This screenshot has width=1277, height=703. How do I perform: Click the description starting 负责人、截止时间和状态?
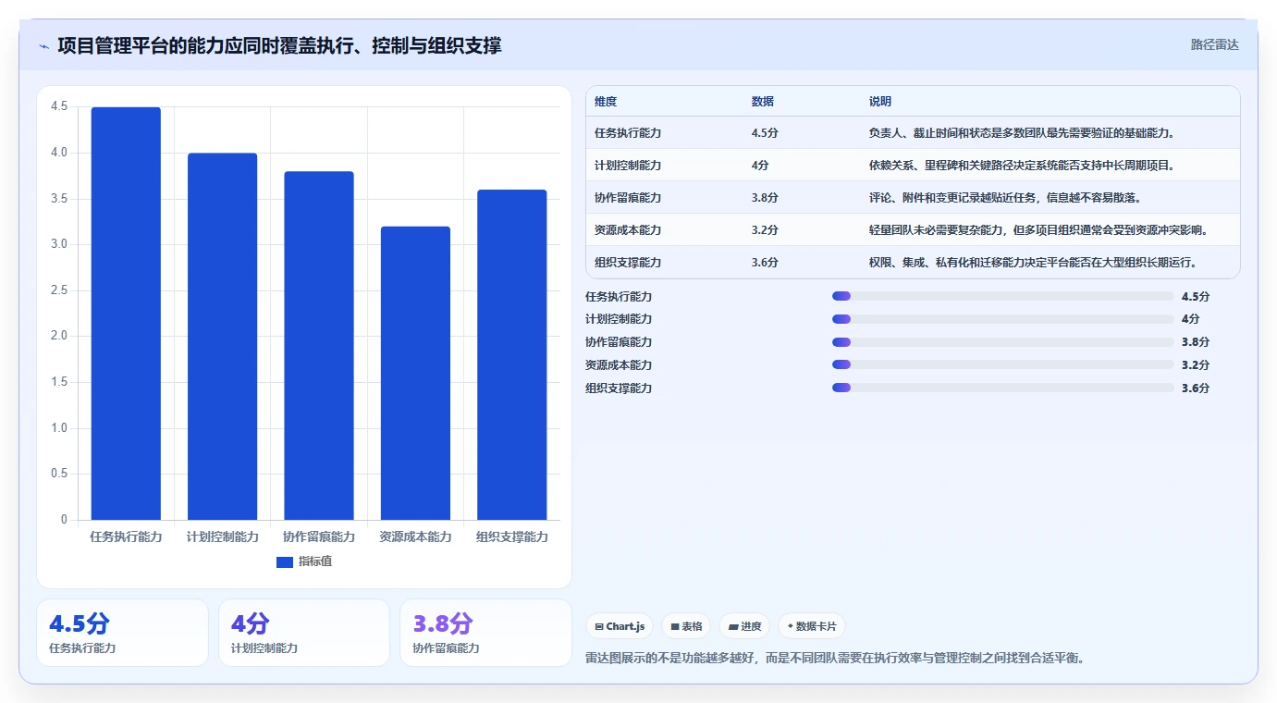click(1022, 133)
